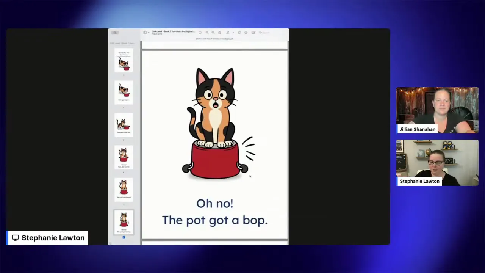Open page 3 thumbnail with the book title

[x=124, y=61]
